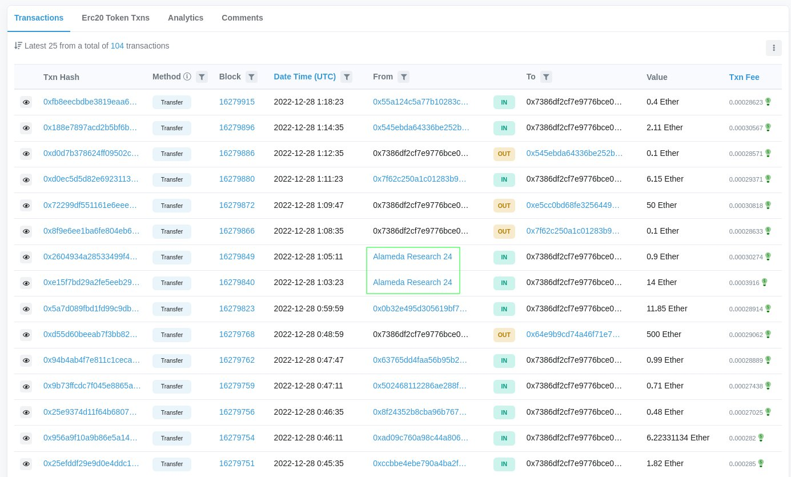The image size is (791, 477).
Task: Open the Comments tab
Action: (242, 18)
